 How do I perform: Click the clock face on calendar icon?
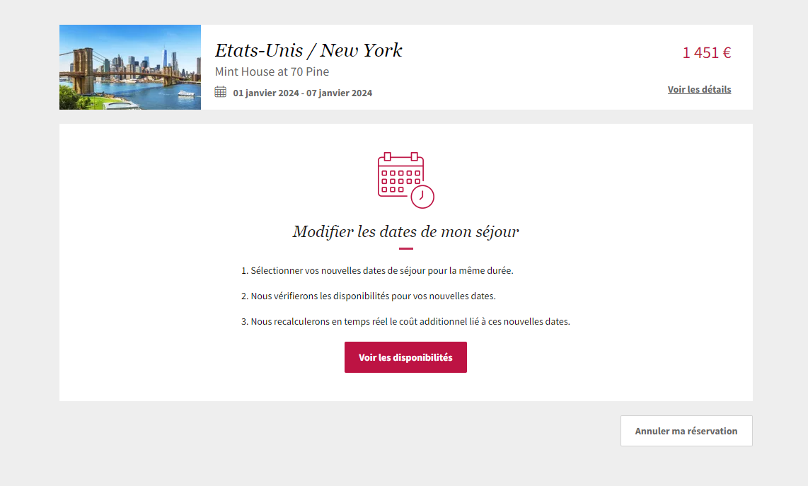(x=422, y=197)
